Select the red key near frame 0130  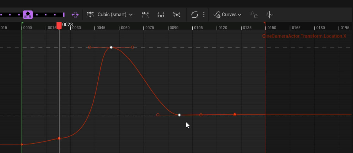click(235, 114)
